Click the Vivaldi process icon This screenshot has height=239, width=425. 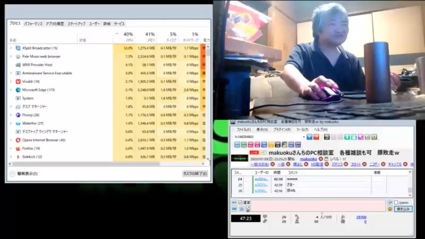point(18,81)
